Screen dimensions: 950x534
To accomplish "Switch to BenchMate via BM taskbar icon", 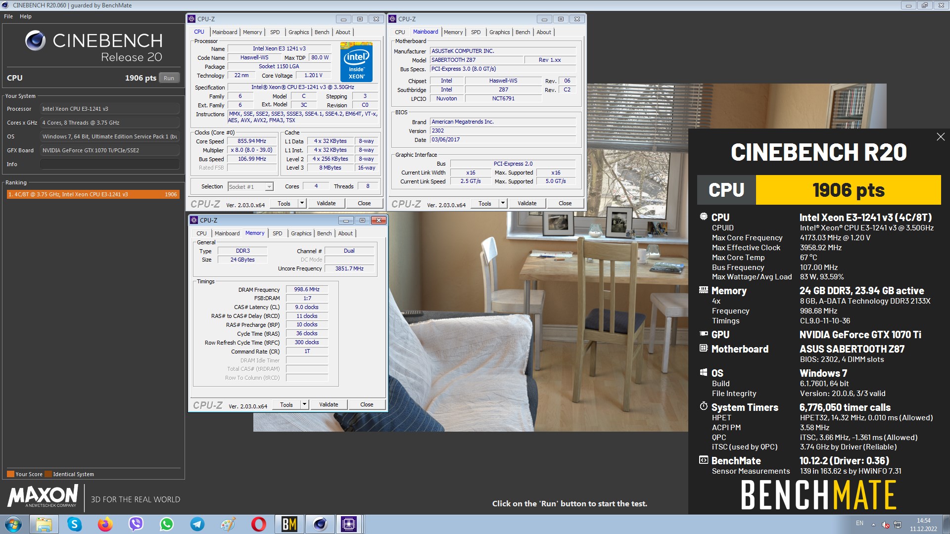I will pyautogui.click(x=289, y=524).
